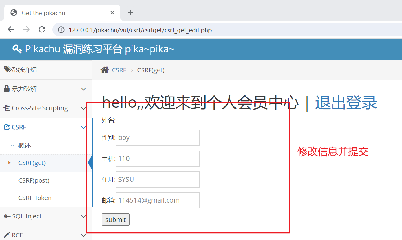Open the CSRF(post) sidebar item
Image resolution: width=402 pixels, height=240 pixels.
click(34, 180)
